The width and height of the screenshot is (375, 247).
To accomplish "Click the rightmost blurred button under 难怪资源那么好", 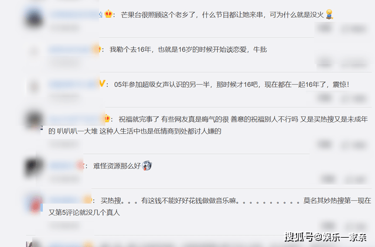I will pyautogui.click(x=355, y=179).
